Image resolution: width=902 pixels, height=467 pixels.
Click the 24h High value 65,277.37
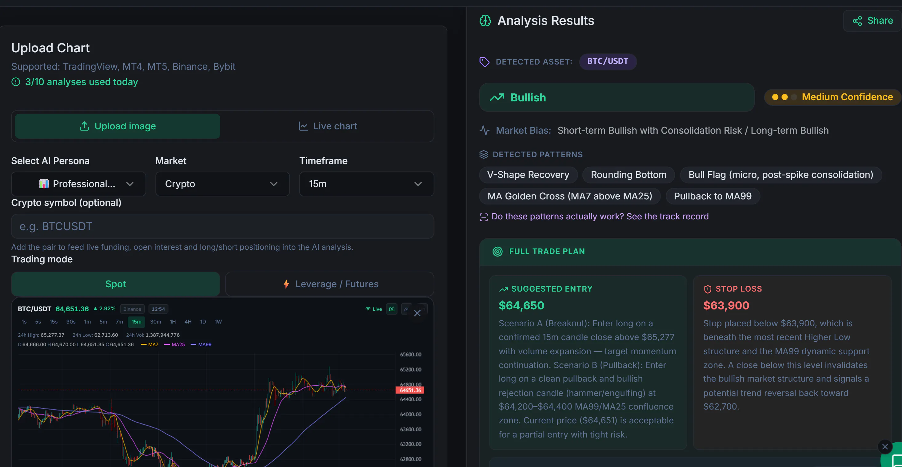52,335
